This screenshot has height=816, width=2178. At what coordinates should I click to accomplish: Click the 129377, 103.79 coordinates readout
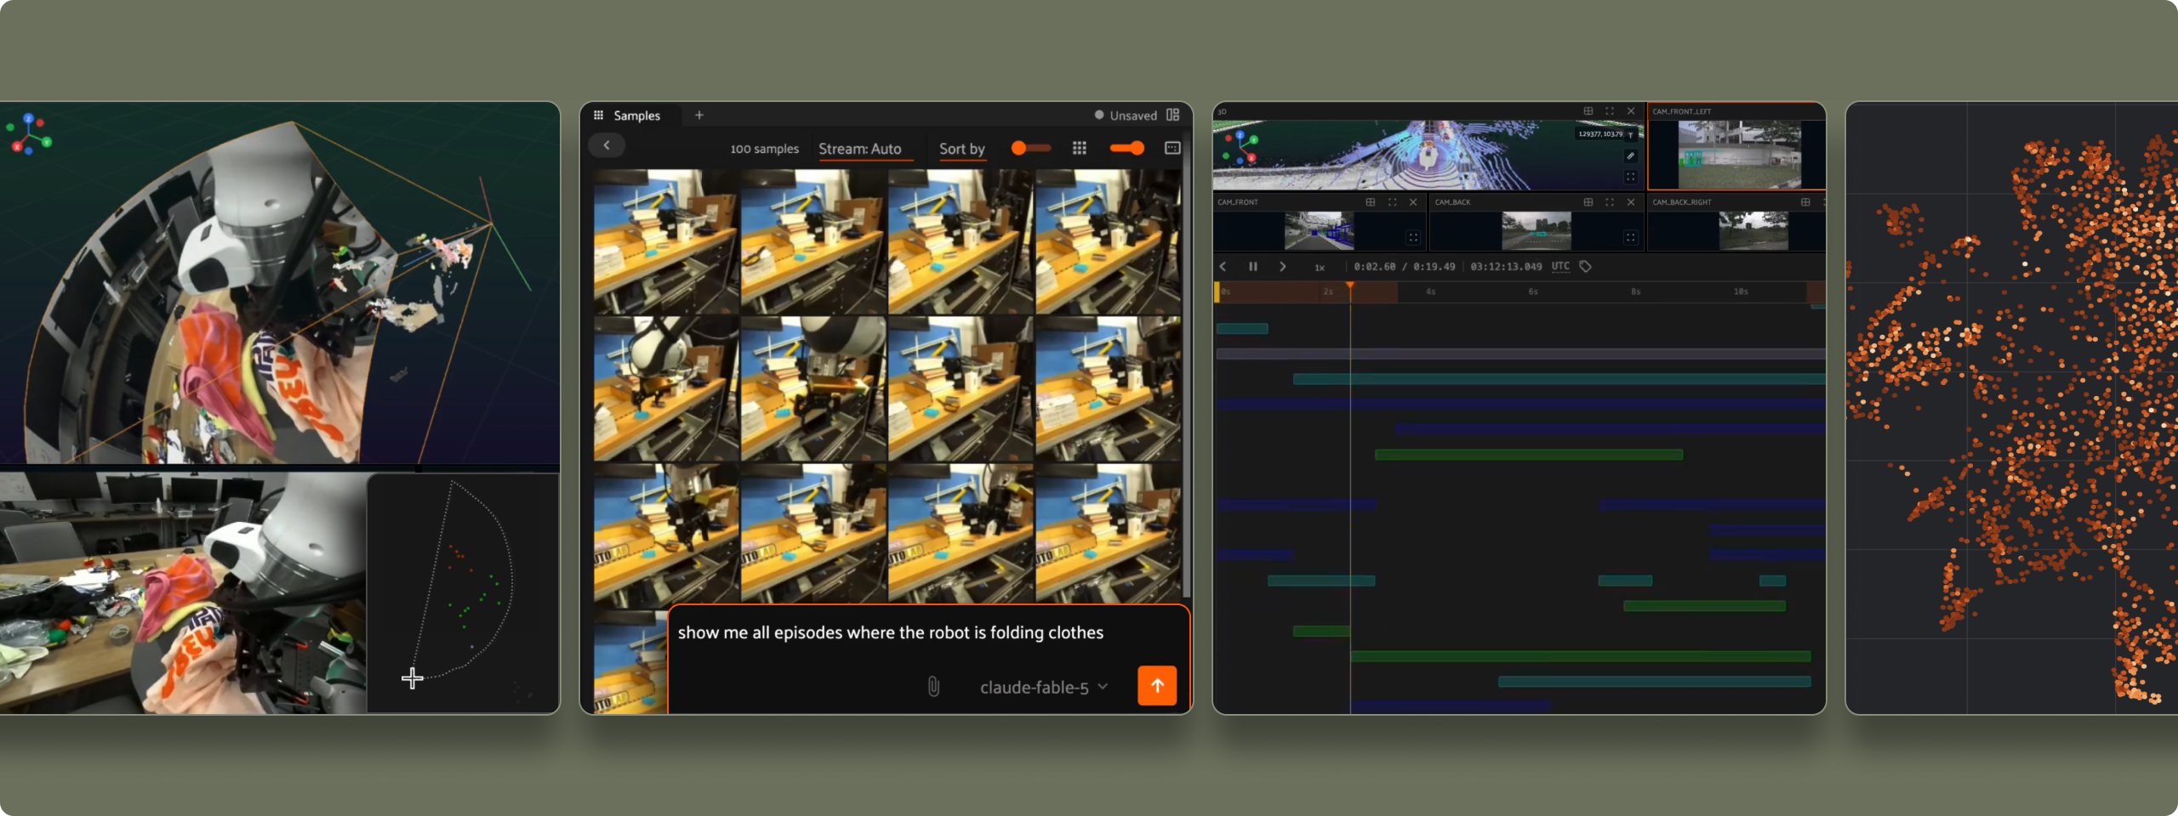(x=1600, y=134)
